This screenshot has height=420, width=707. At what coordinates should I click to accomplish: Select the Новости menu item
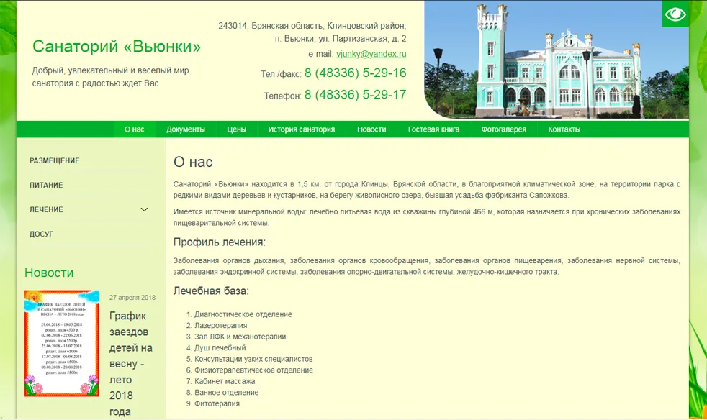point(371,129)
